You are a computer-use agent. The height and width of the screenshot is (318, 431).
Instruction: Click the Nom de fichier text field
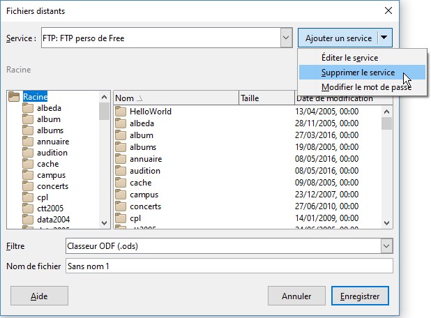point(228,266)
